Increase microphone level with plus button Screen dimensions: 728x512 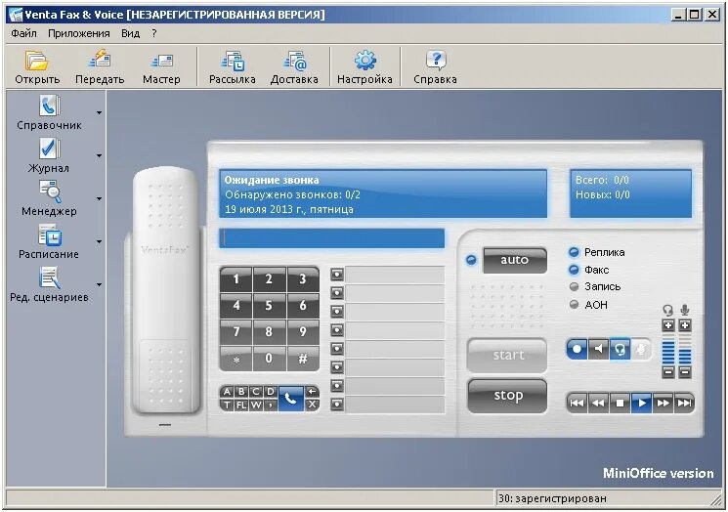point(685,325)
